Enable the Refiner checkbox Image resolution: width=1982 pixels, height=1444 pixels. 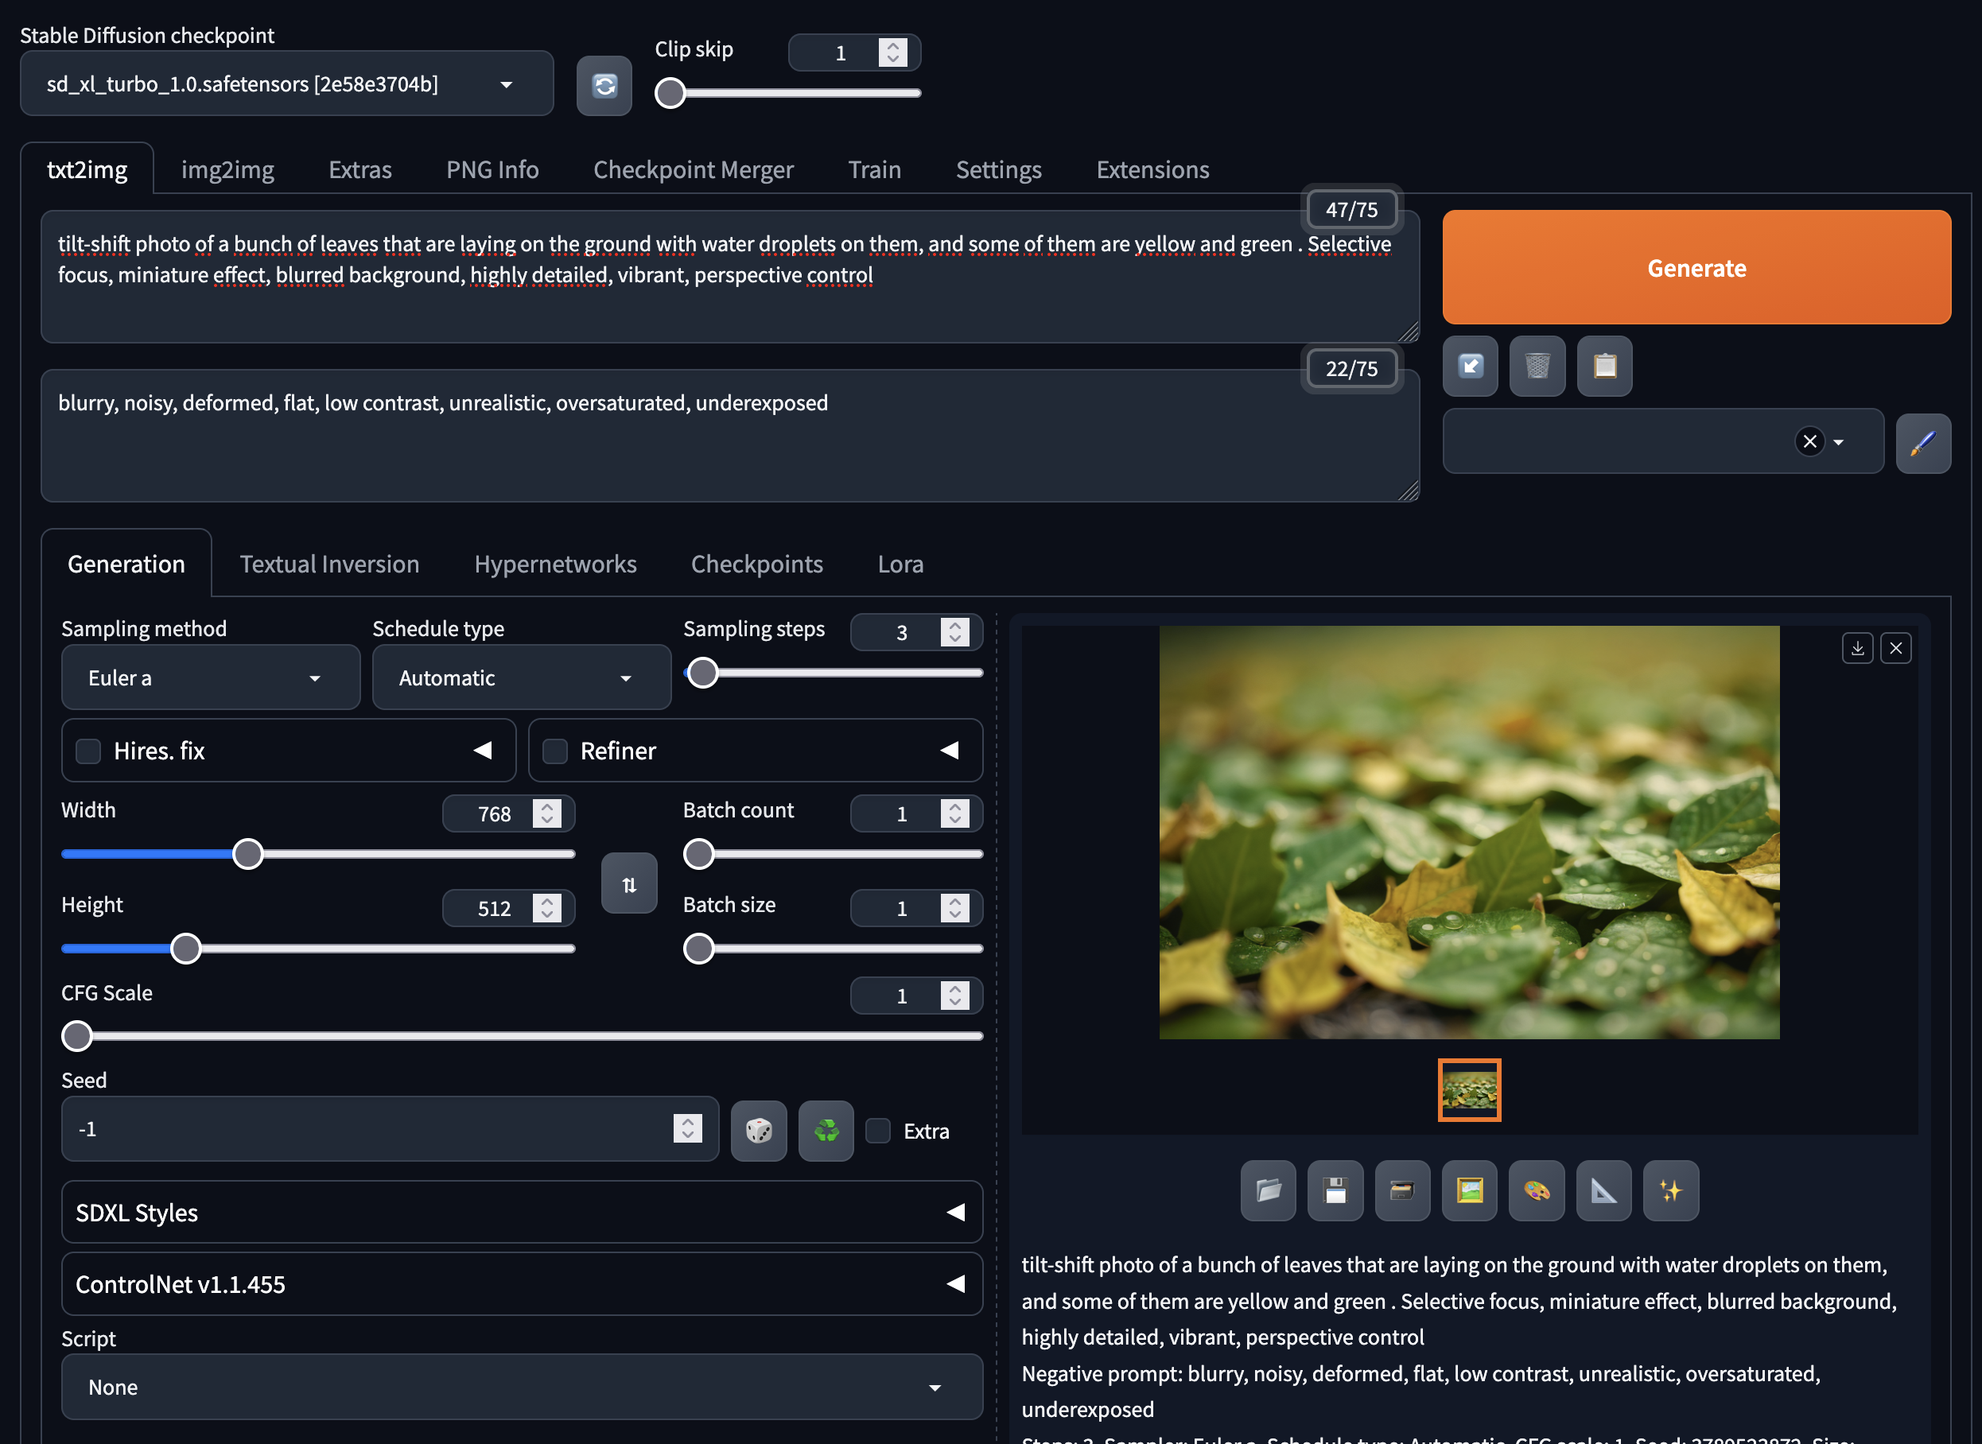click(x=555, y=751)
